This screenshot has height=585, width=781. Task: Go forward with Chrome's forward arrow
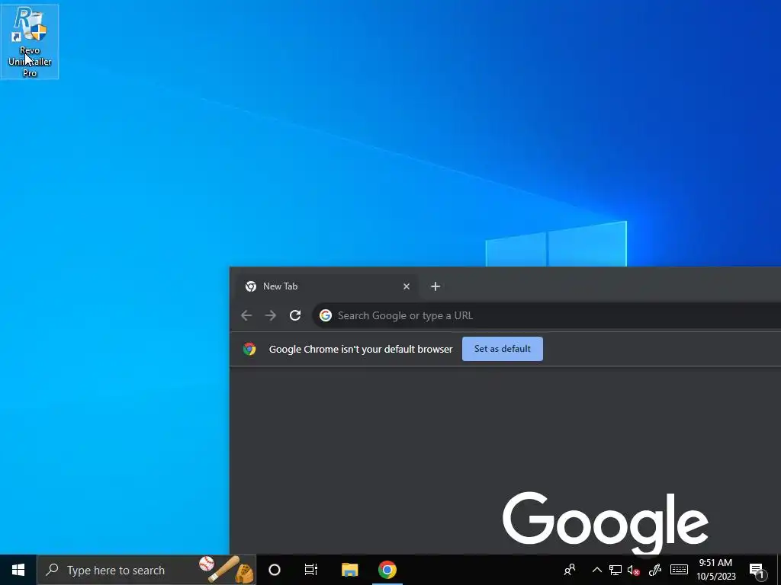click(x=271, y=315)
